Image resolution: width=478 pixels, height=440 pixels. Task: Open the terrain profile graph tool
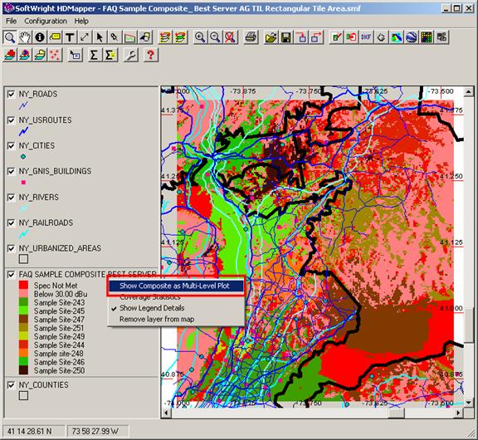129,37
